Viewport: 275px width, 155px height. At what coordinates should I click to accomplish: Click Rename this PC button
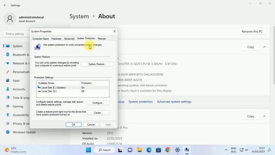coord(252,31)
